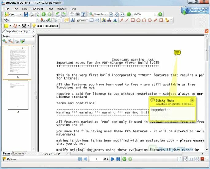
Task: Jump to the last page
Action: 118,159
